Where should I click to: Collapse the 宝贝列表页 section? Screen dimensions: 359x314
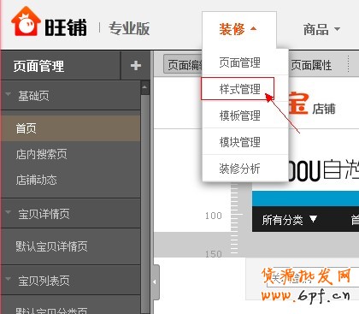(x=8, y=279)
